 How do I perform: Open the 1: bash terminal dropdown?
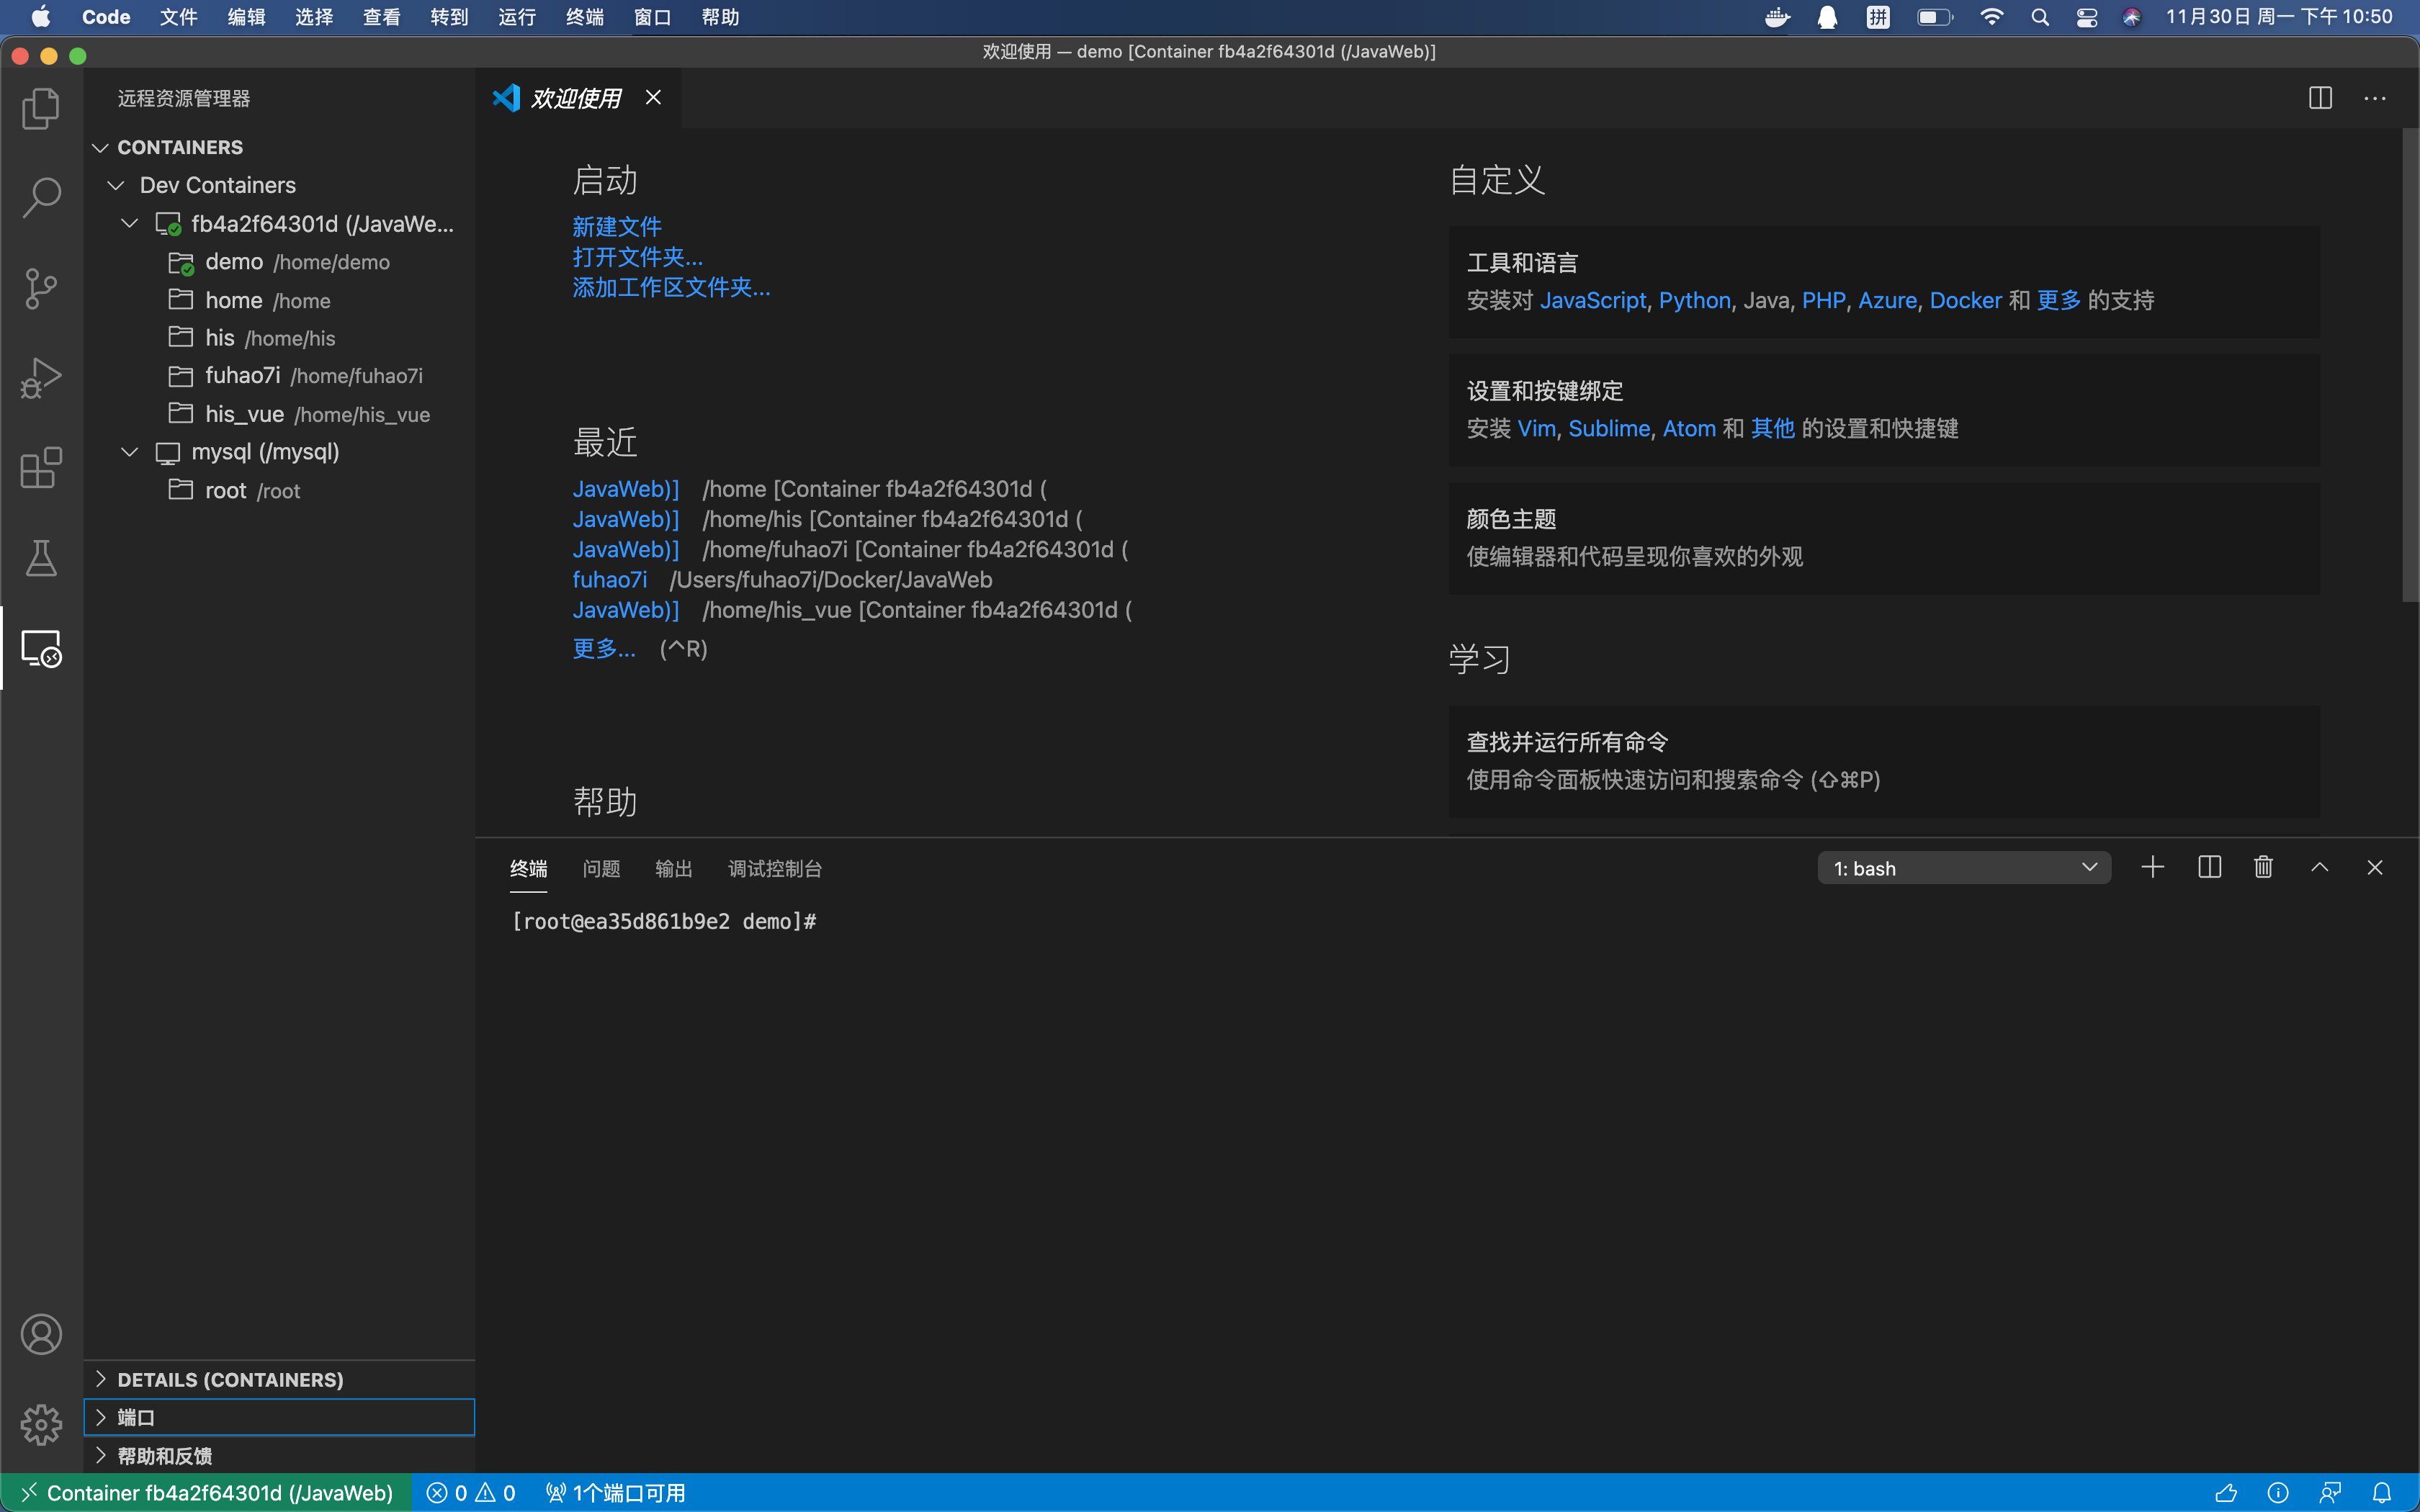1963,868
